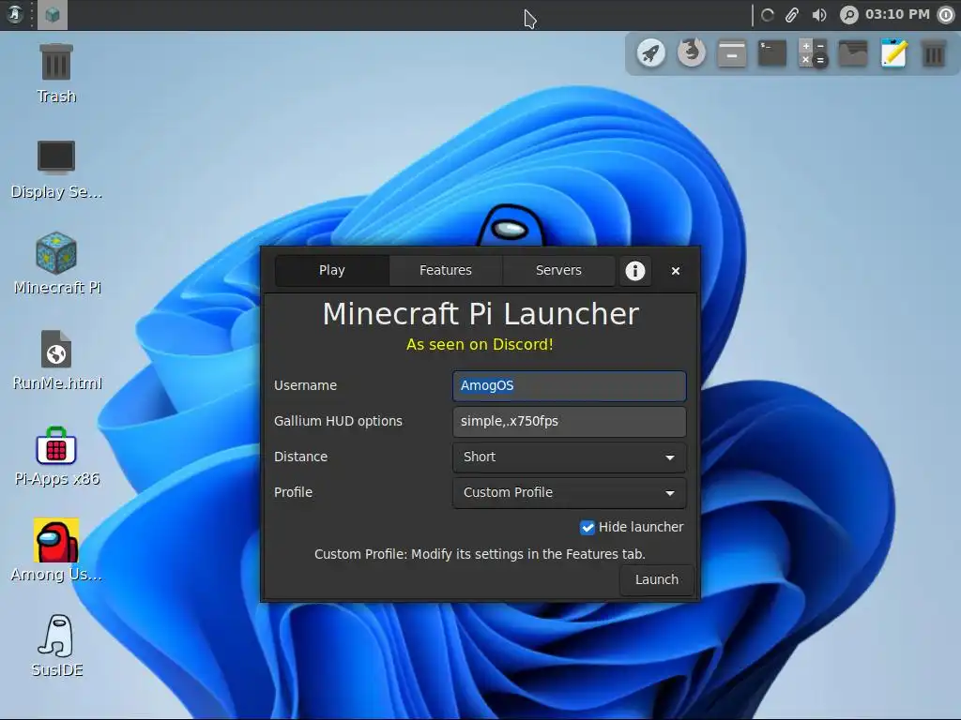Click the 'Profile' label
961x720 pixels.
click(293, 492)
